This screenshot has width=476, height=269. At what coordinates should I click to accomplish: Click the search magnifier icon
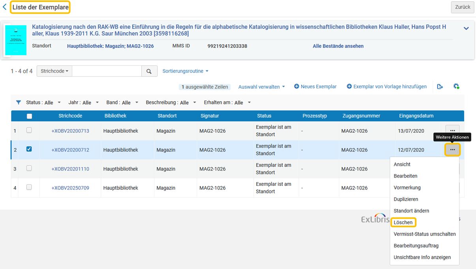(x=149, y=71)
